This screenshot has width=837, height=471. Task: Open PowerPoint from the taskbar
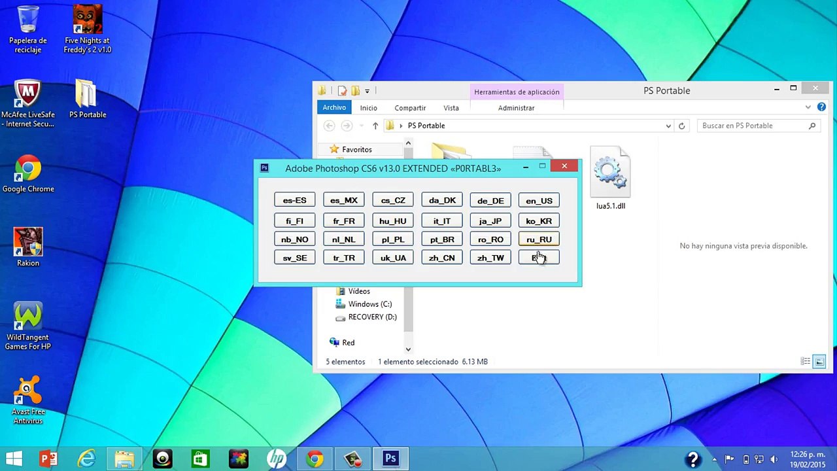[x=48, y=459]
